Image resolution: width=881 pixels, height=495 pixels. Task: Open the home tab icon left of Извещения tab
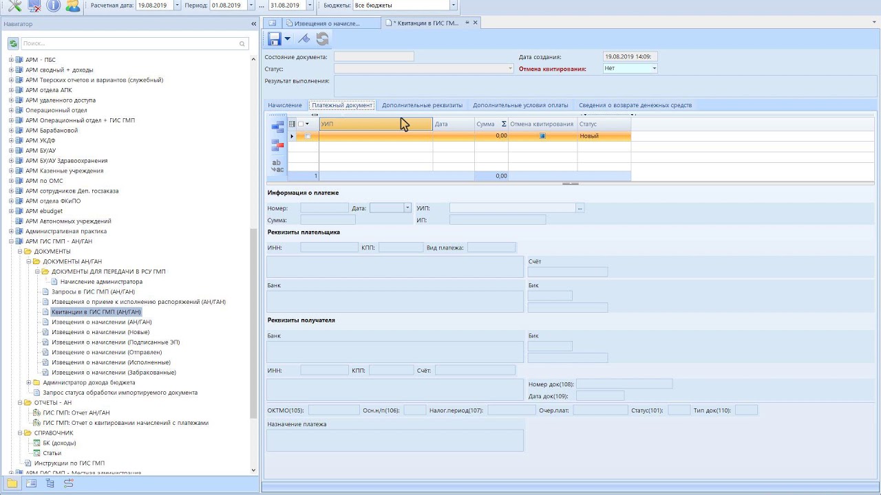272,23
